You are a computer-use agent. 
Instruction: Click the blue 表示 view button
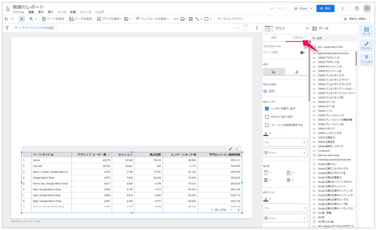325,8
